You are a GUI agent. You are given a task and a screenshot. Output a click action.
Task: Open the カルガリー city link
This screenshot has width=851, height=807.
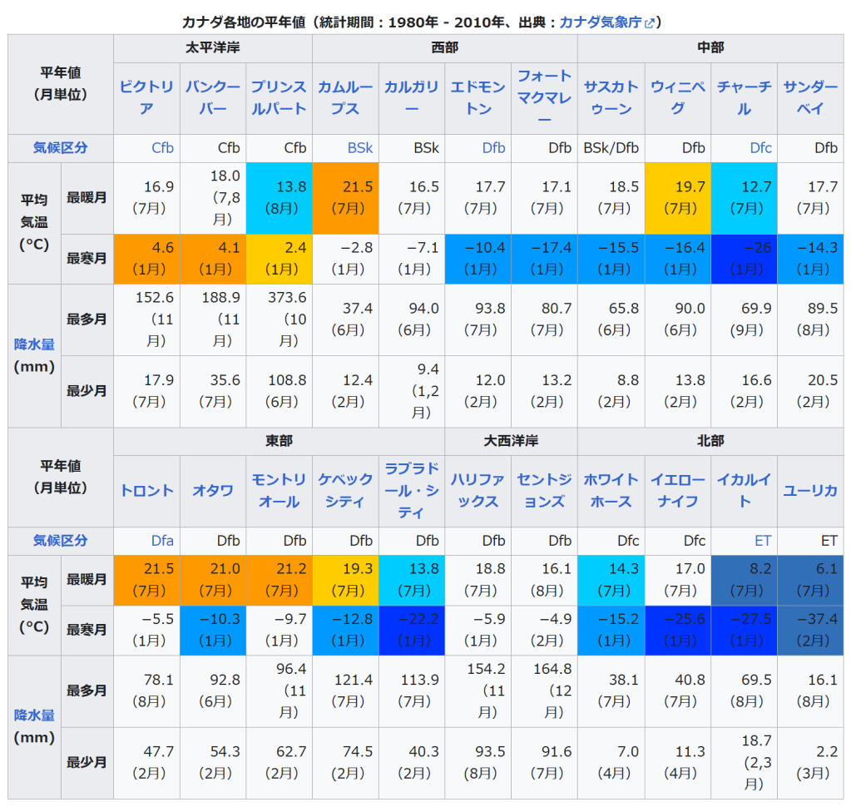(x=411, y=97)
